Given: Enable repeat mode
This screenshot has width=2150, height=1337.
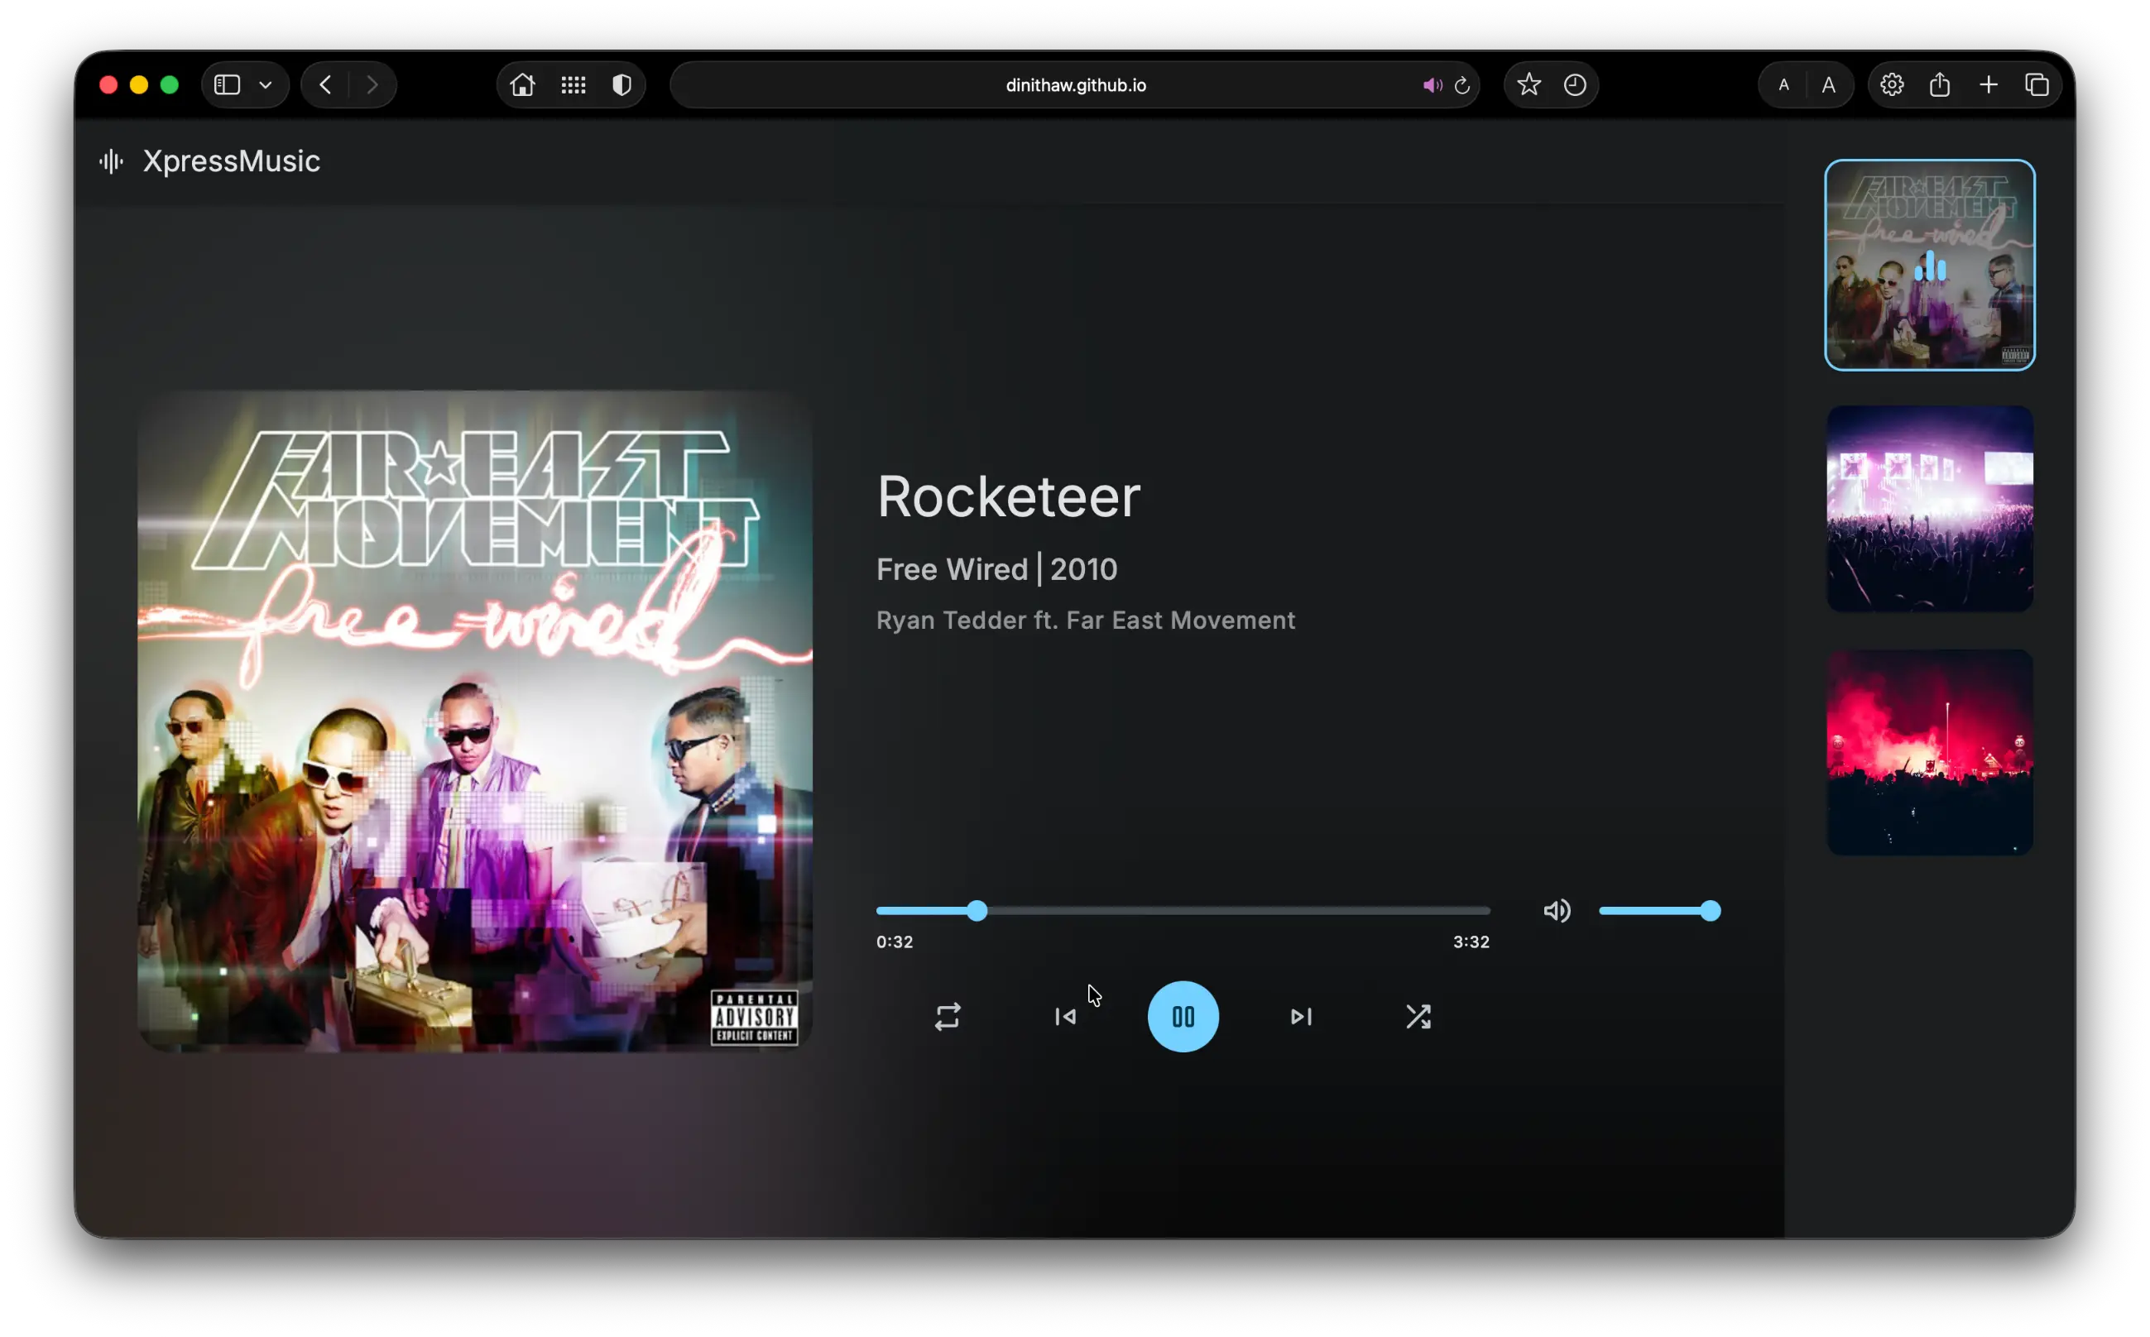Looking at the screenshot, I should [x=948, y=1017].
